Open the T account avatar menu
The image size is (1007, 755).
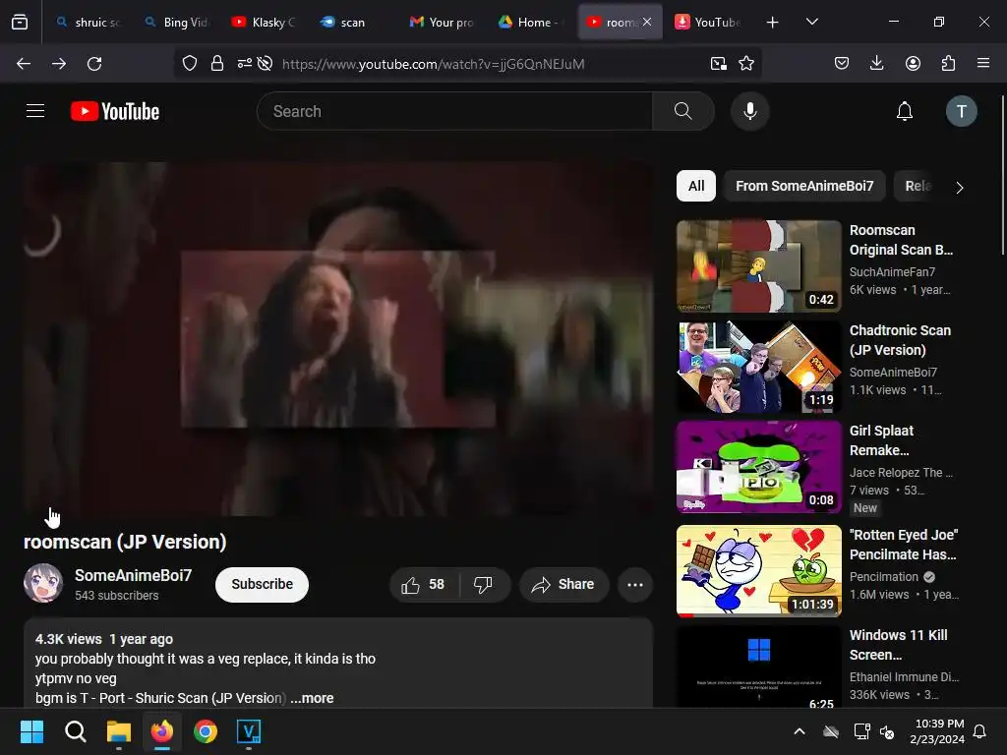pos(961,111)
